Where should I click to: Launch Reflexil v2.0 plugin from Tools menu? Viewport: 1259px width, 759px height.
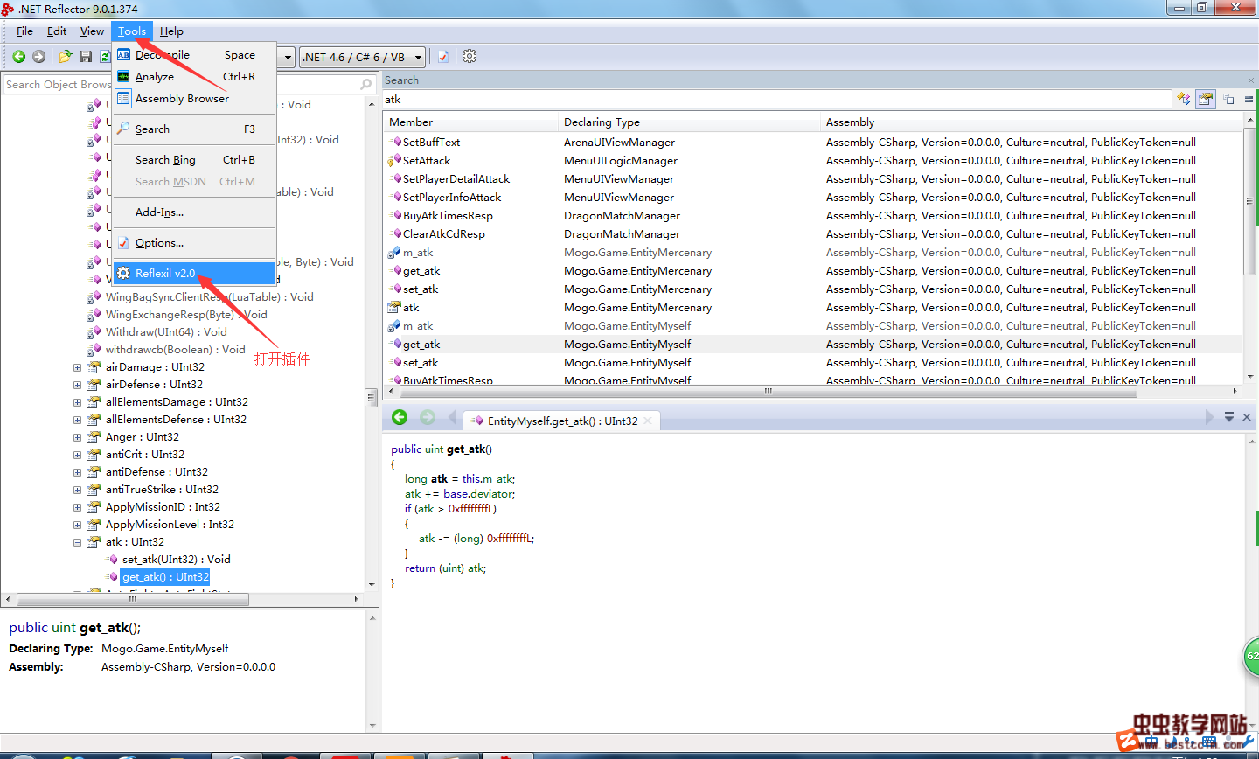click(x=194, y=274)
